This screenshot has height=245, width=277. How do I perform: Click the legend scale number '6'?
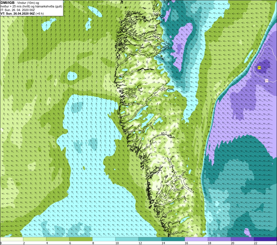pyautogui.click(x=70, y=243)
